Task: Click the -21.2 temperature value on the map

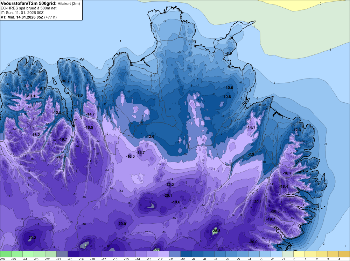Action: point(170,185)
